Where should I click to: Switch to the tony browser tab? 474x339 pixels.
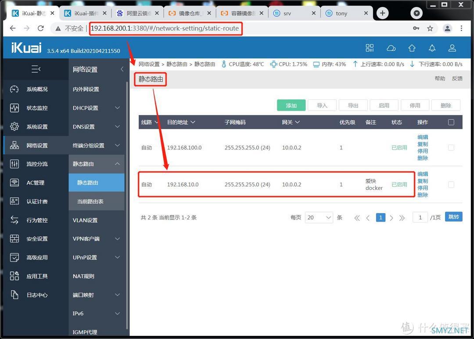click(x=346, y=13)
